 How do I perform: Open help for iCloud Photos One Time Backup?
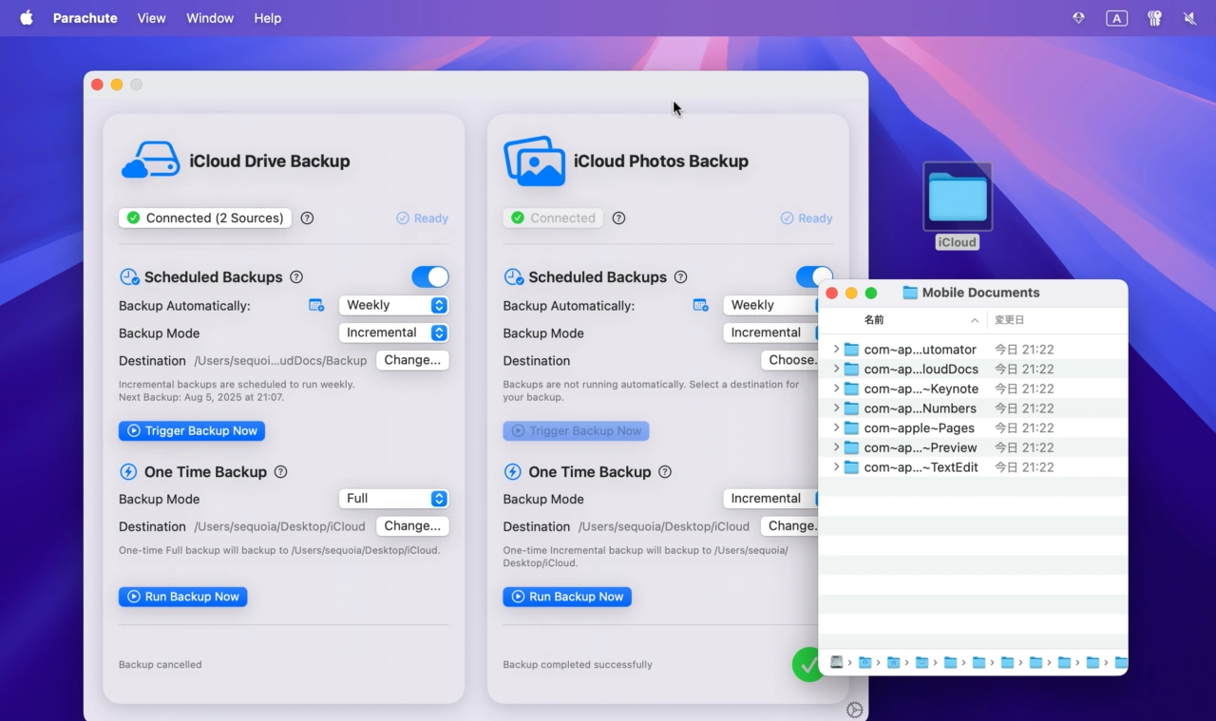tap(665, 472)
